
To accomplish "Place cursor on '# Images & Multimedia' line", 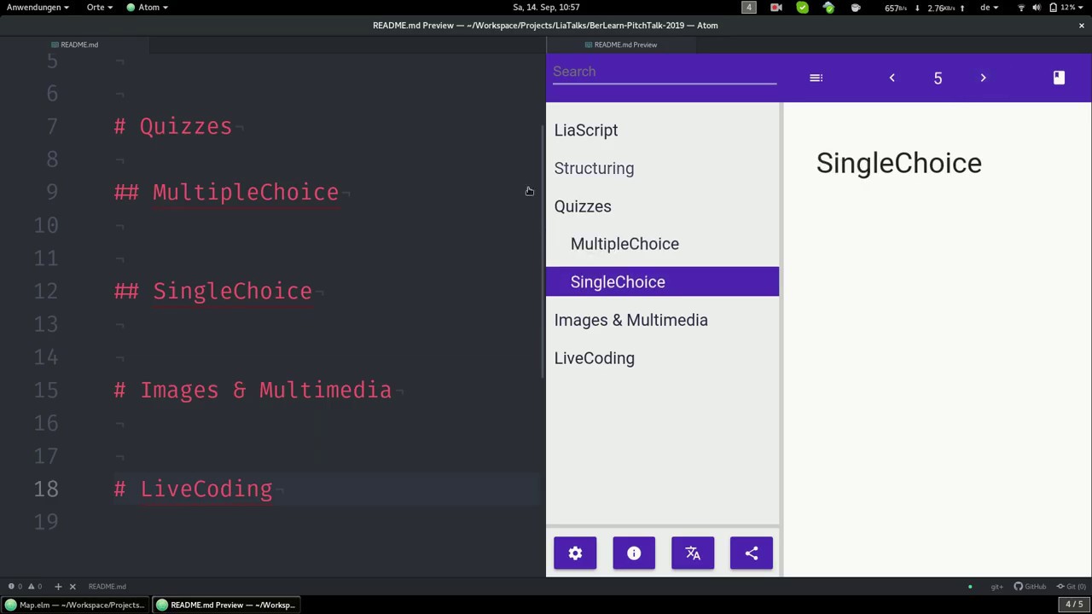I will tap(253, 390).
